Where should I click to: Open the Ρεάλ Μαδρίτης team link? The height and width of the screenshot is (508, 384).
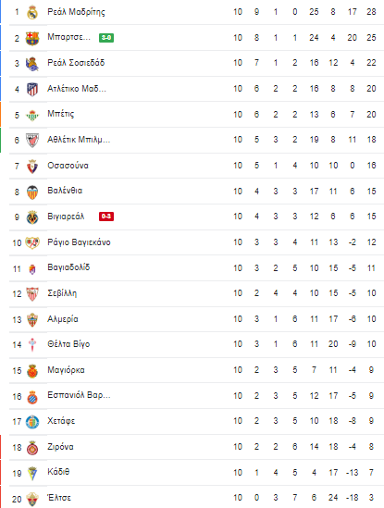pos(76,12)
